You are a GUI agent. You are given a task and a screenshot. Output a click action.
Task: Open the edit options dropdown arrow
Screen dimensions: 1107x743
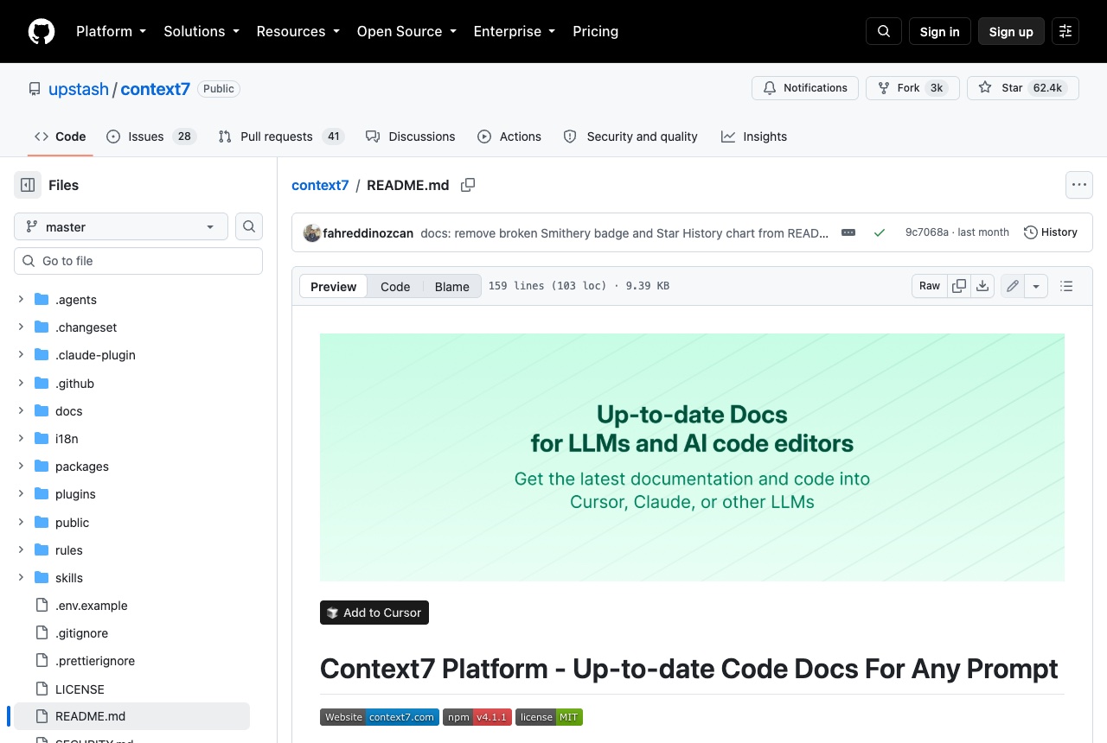tap(1036, 286)
